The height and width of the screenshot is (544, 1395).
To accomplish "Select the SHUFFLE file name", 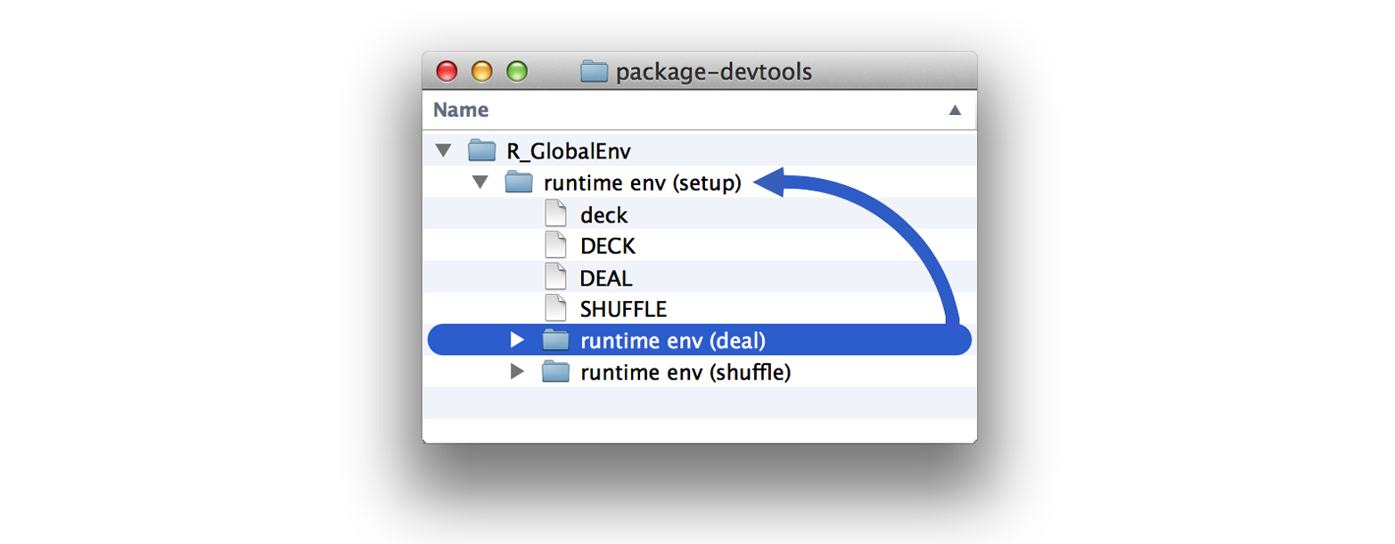I will [x=623, y=309].
